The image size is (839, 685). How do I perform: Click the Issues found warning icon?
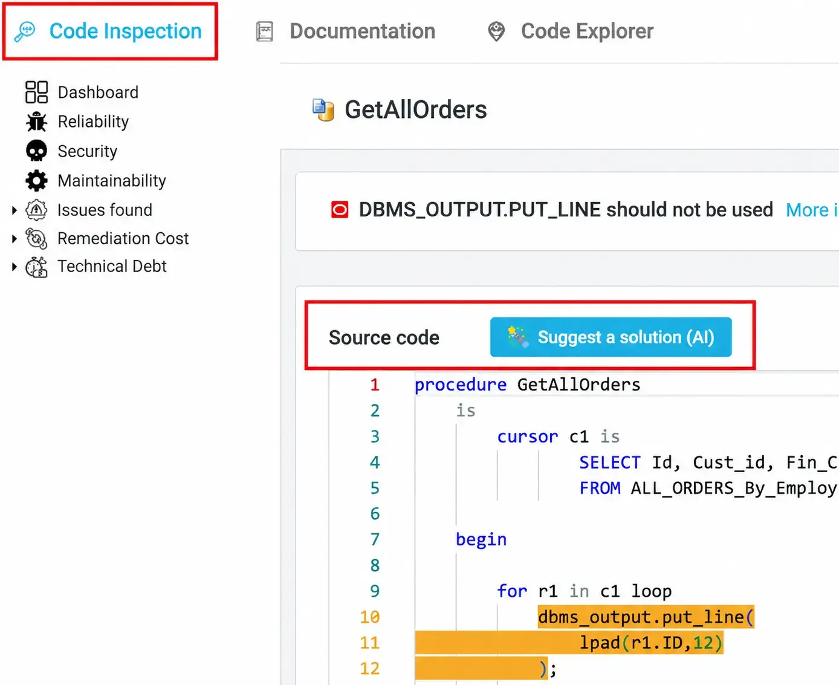(x=36, y=210)
